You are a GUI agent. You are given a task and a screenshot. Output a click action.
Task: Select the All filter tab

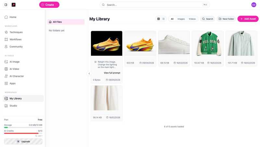tap(172, 19)
